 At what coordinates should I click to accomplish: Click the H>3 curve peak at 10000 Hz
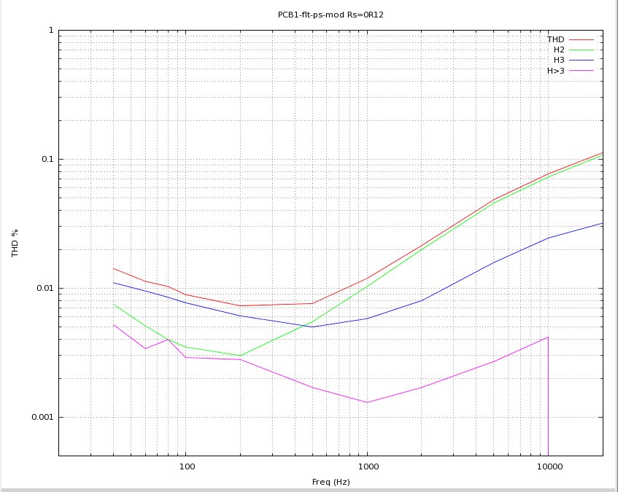pyautogui.click(x=548, y=337)
